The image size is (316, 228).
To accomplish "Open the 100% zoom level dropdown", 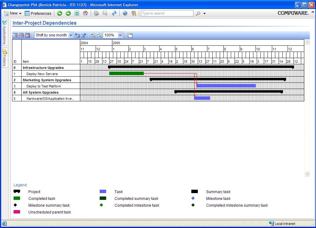I will pos(120,35).
